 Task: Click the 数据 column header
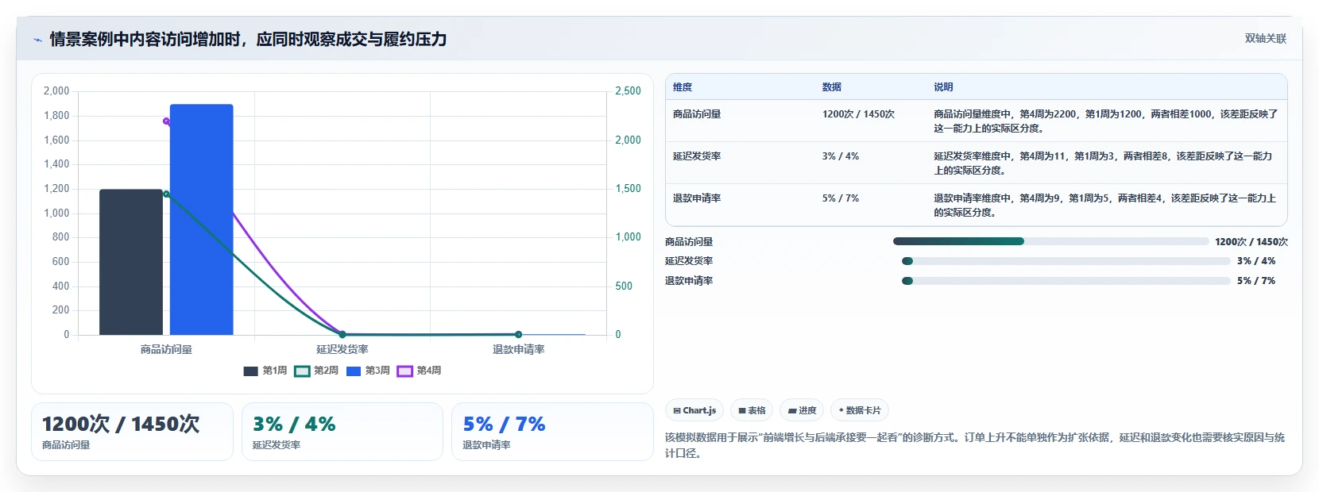click(x=832, y=87)
